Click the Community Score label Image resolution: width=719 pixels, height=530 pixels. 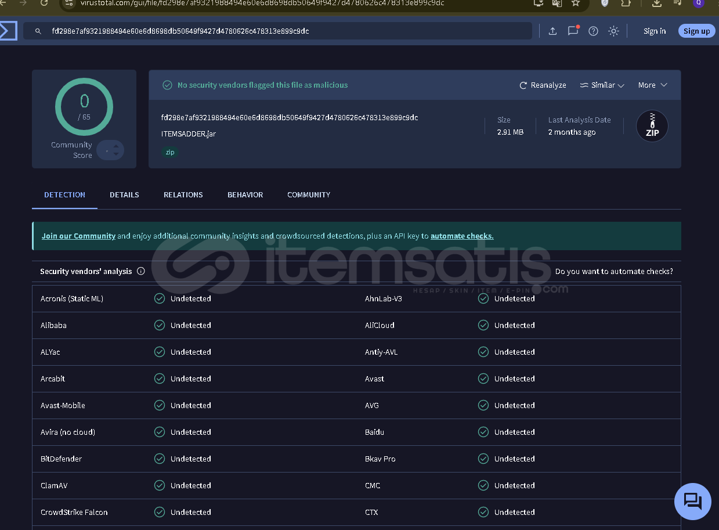71,150
